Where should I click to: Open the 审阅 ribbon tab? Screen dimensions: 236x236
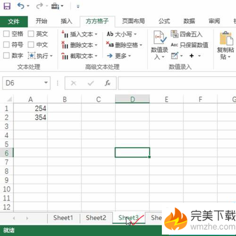(x=214, y=21)
